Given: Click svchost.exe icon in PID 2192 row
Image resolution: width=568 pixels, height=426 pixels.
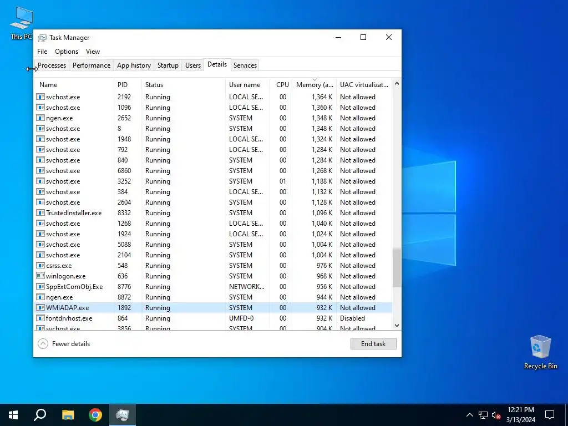Looking at the screenshot, I should point(40,97).
